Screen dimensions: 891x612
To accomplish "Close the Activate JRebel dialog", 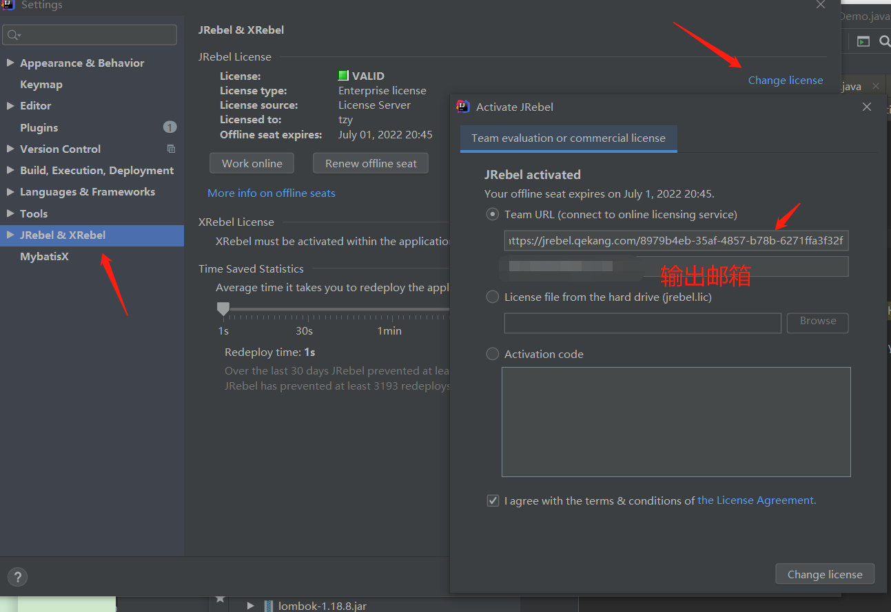I will [867, 107].
